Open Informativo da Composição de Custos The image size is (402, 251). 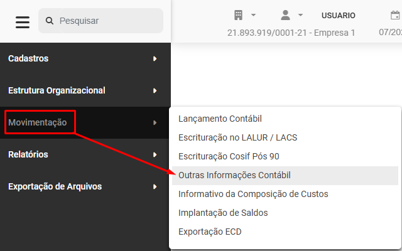point(253,194)
